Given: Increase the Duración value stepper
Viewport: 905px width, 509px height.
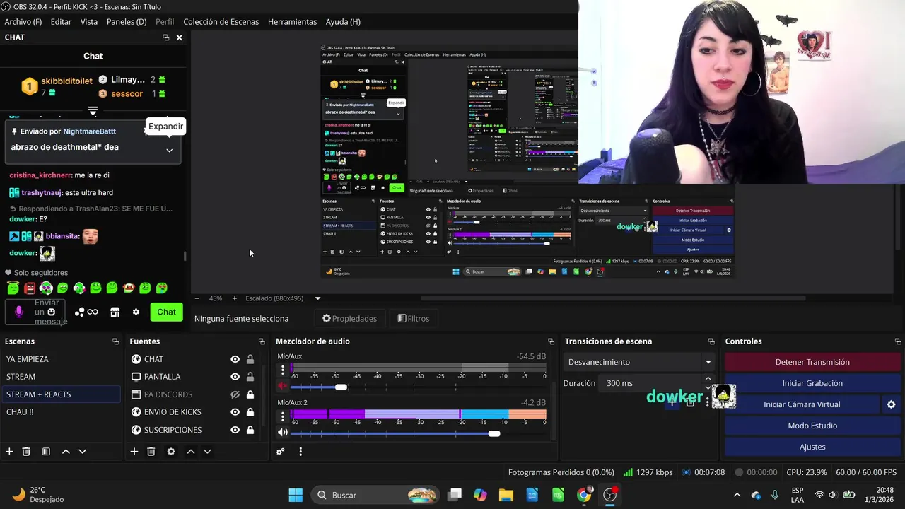Looking at the screenshot, I should point(708,379).
